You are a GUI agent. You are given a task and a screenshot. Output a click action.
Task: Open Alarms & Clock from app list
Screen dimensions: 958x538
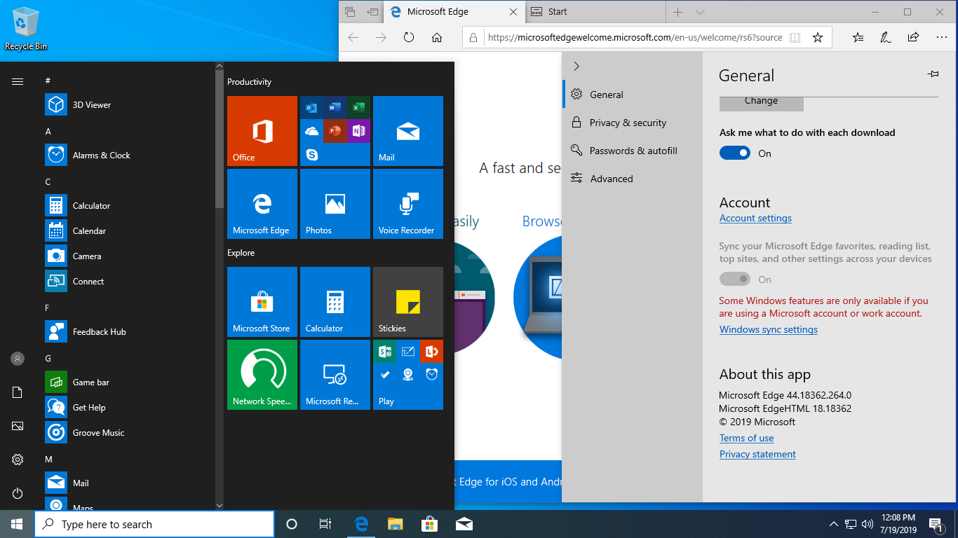pyautogui.click(x=128, y=156)
